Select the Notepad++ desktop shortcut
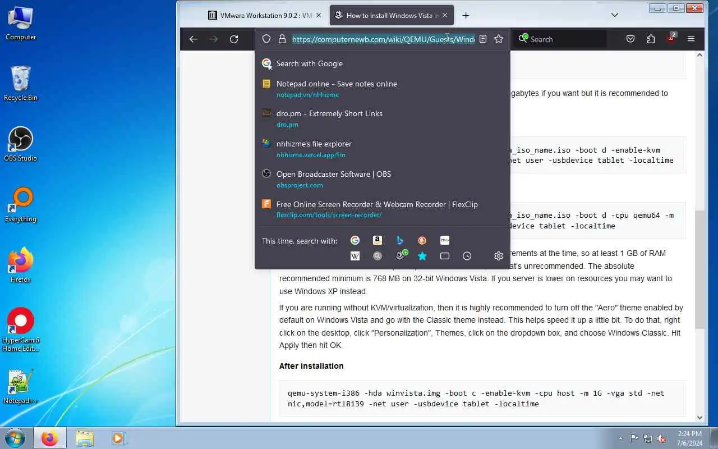 21,387
